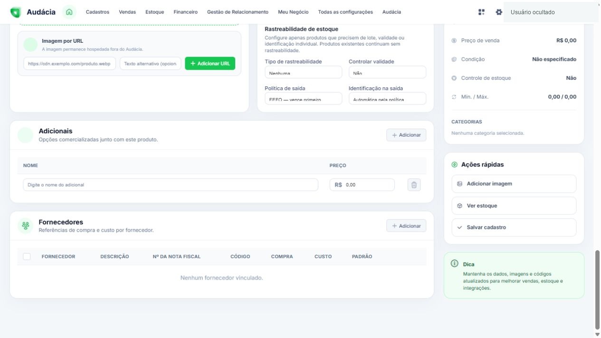
Task: Click the Imagem por URL icon
Action: click(x=30, y=45)
